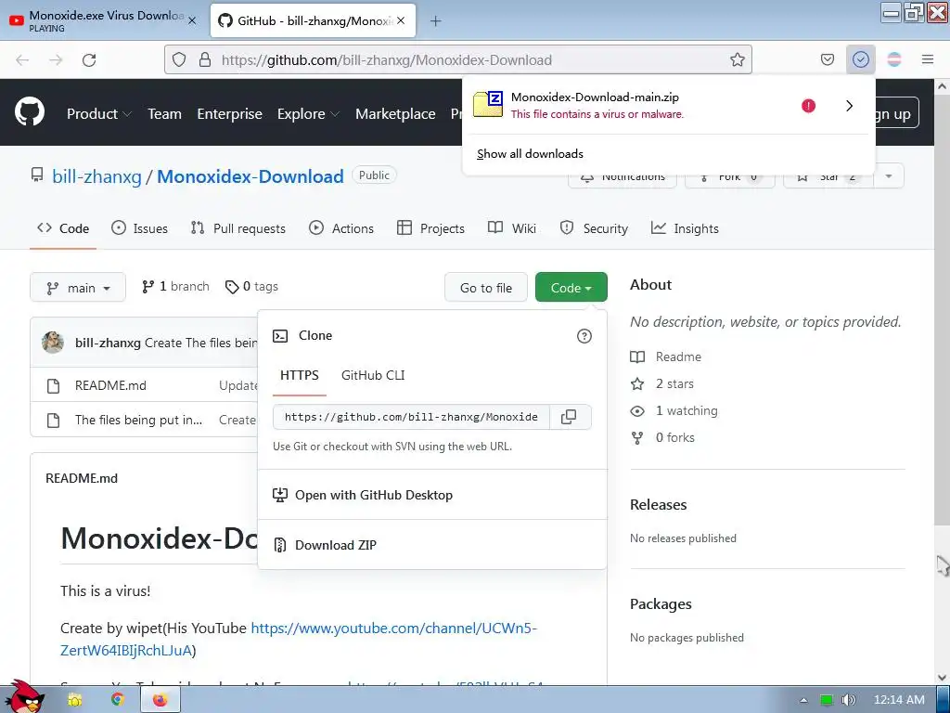950x713 pixels.
Task: Open the Wiki tab
Action: coord(512,228)
